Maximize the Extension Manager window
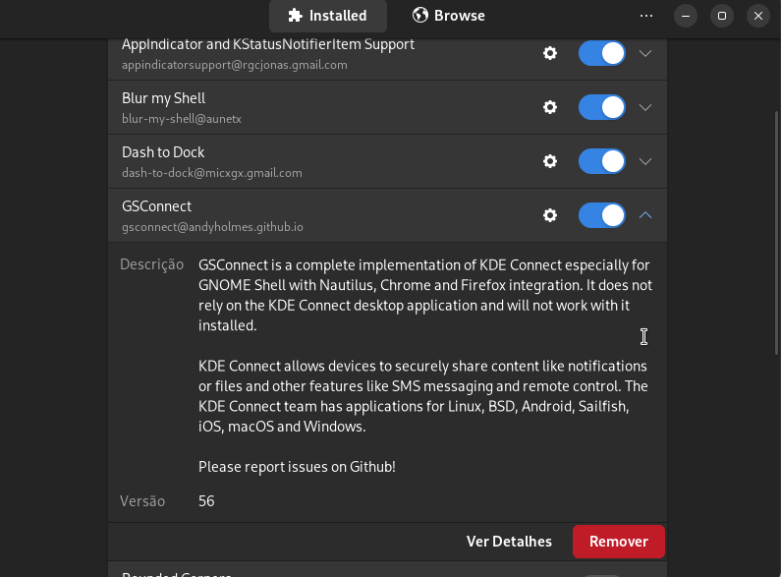781x577 pixels. tap(722, 16)
